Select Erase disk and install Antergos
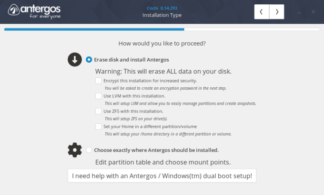The height and width of the screenshot is (195, 324). (89, 60)
